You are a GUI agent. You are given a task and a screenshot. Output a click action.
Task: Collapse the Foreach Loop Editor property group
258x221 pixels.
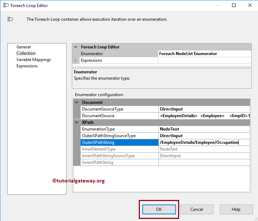(x=76, y=47)
